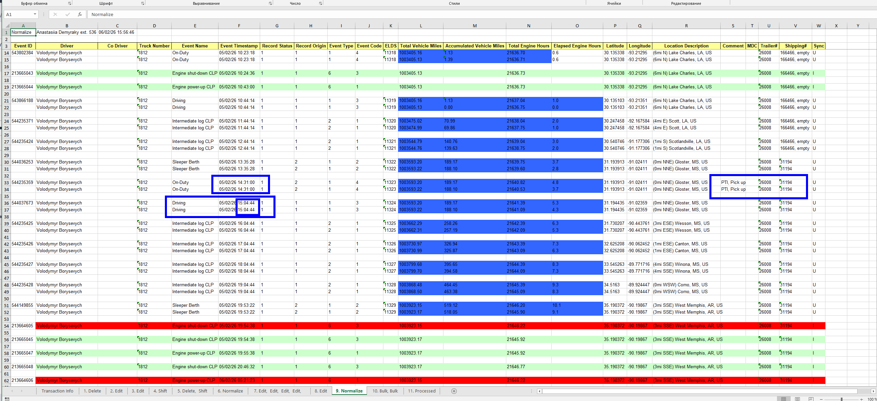Image resolution: width=877 pixels, height=401 pixels.
Task: Open the Transaction Info sheet tab
Action: click(57, 391)
